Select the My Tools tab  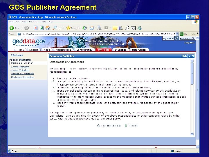click(104, 50)
